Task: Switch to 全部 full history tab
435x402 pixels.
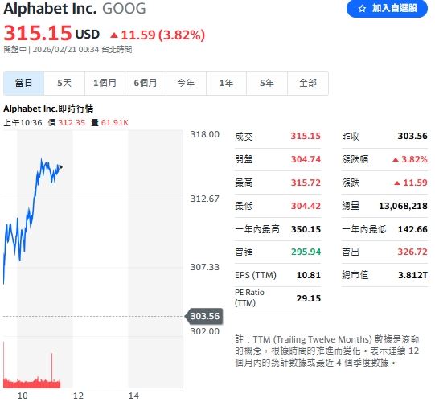Action: [x=308, y=83]
